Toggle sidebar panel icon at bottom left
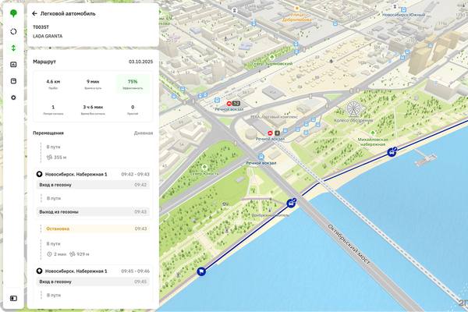The width and height of the screenshot is (468, 312). coord(13,298)
